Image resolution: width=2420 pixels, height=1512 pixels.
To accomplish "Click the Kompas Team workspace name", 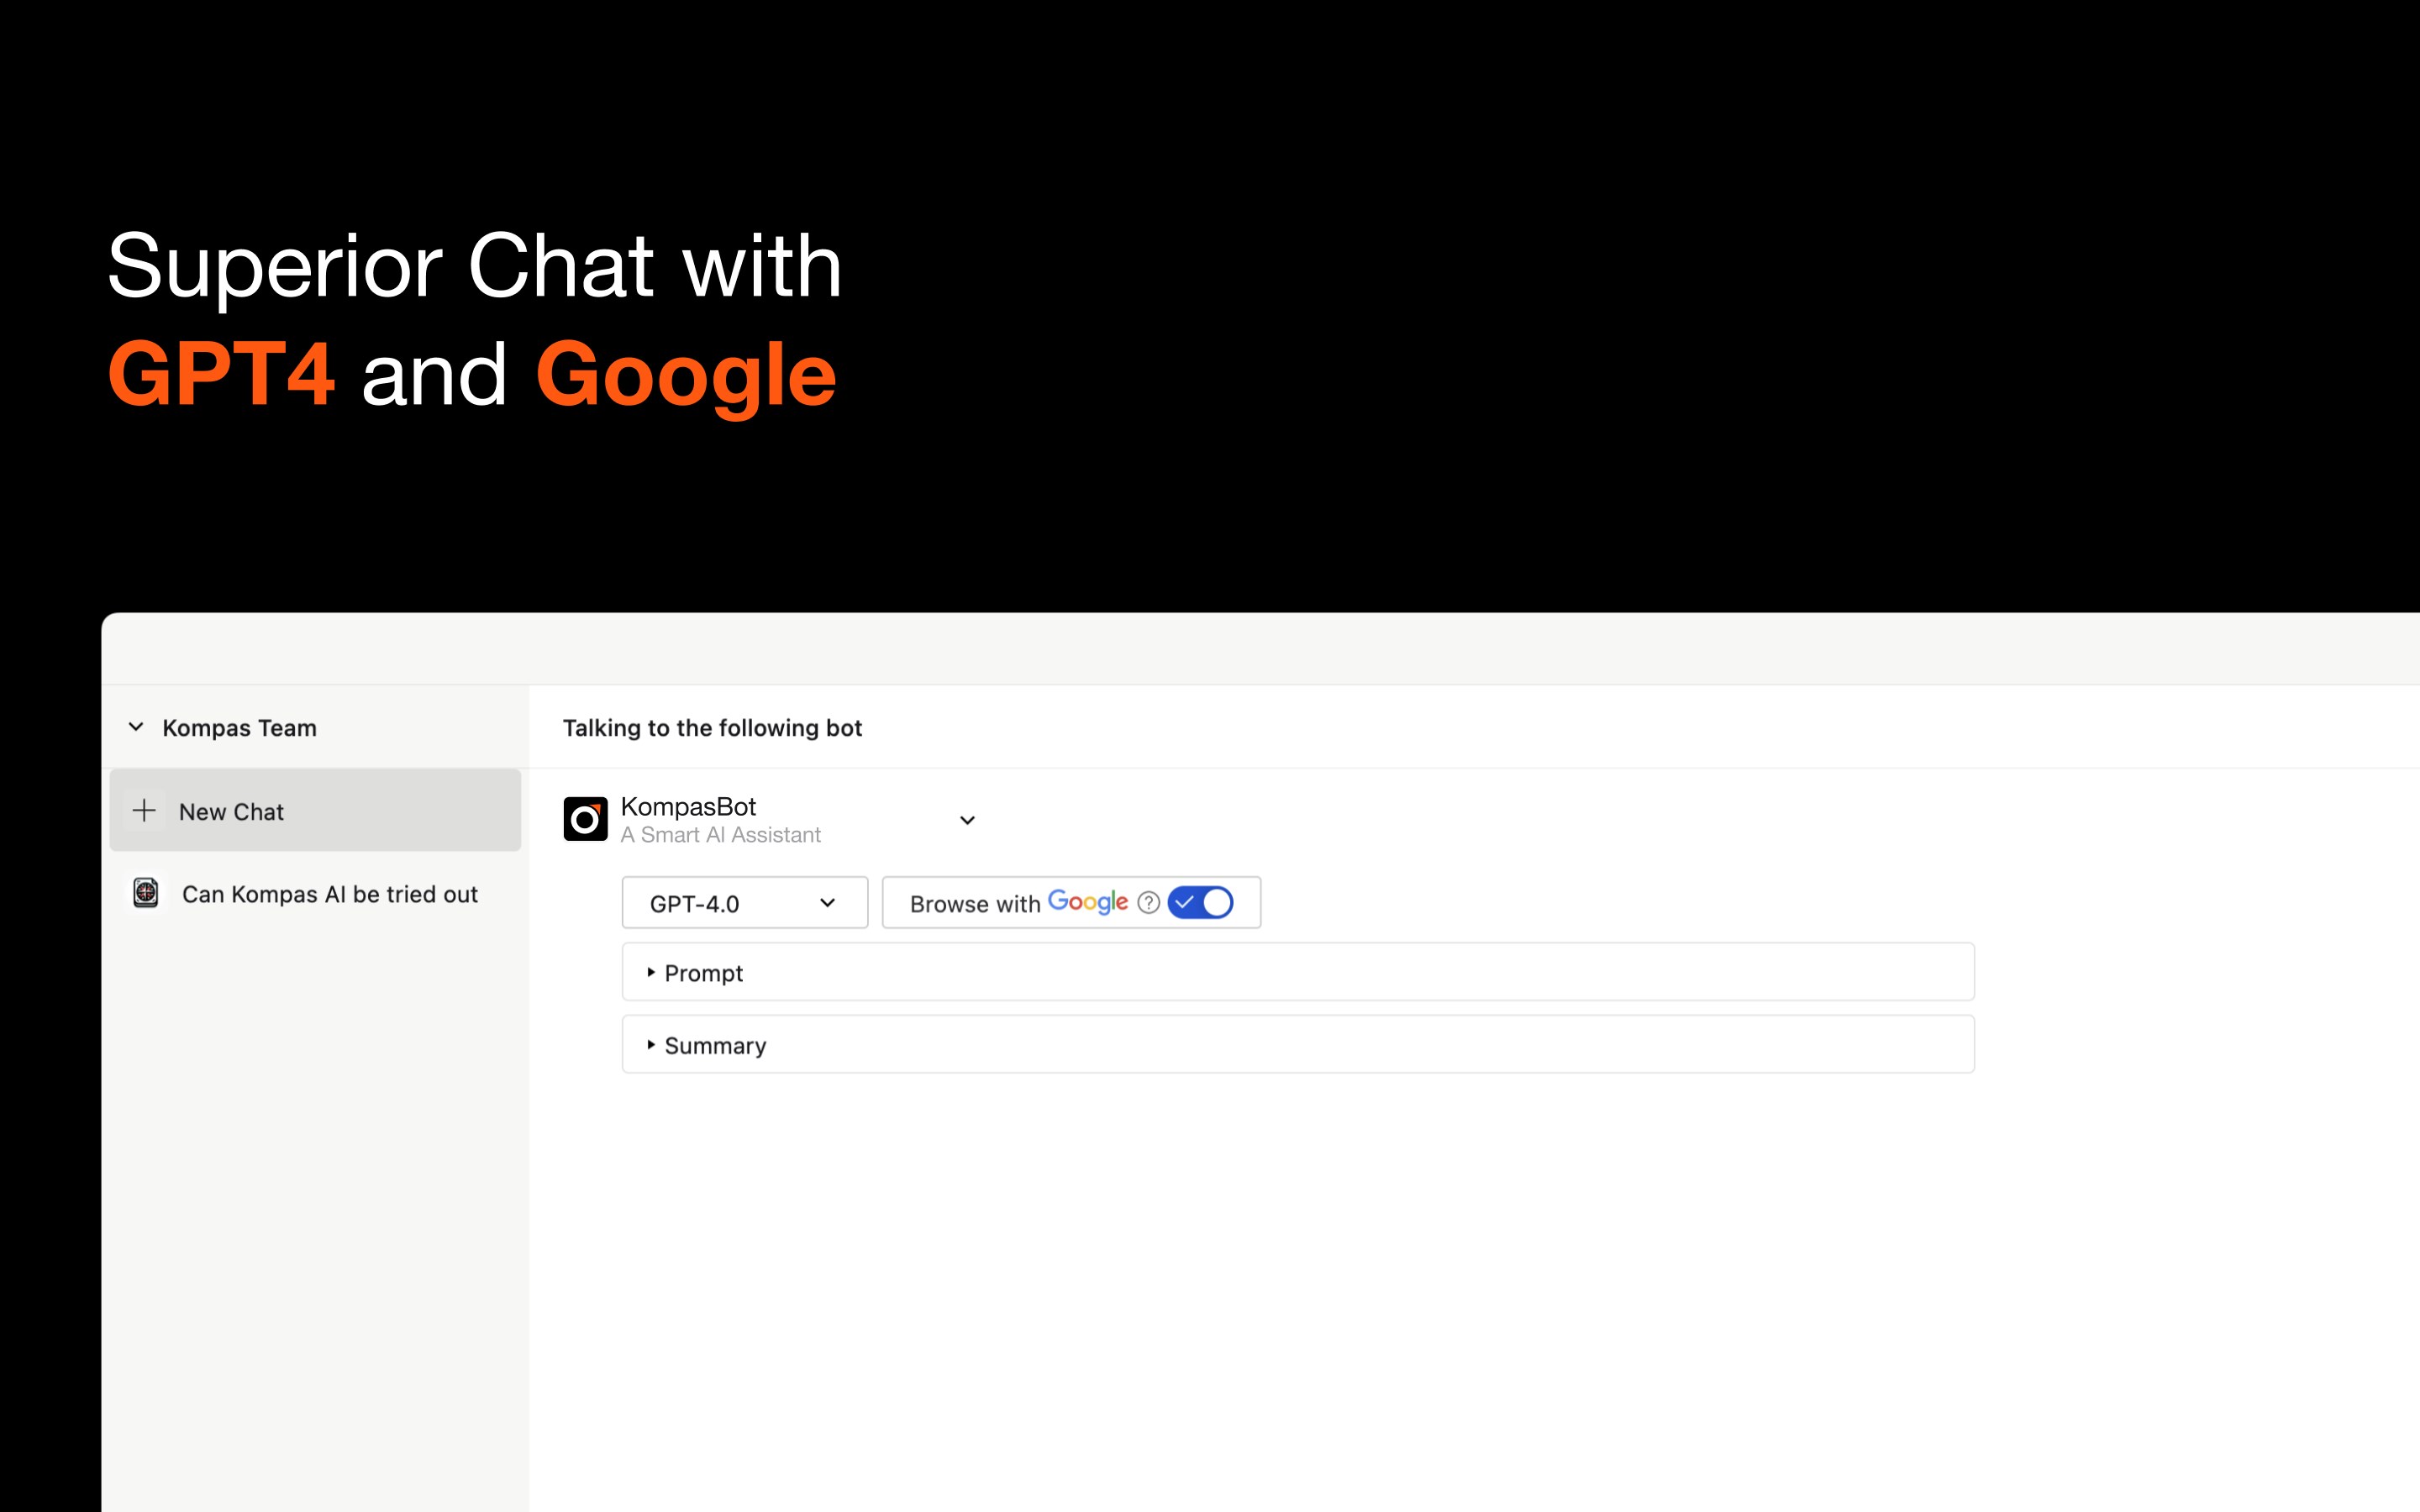I will point(239,728).
